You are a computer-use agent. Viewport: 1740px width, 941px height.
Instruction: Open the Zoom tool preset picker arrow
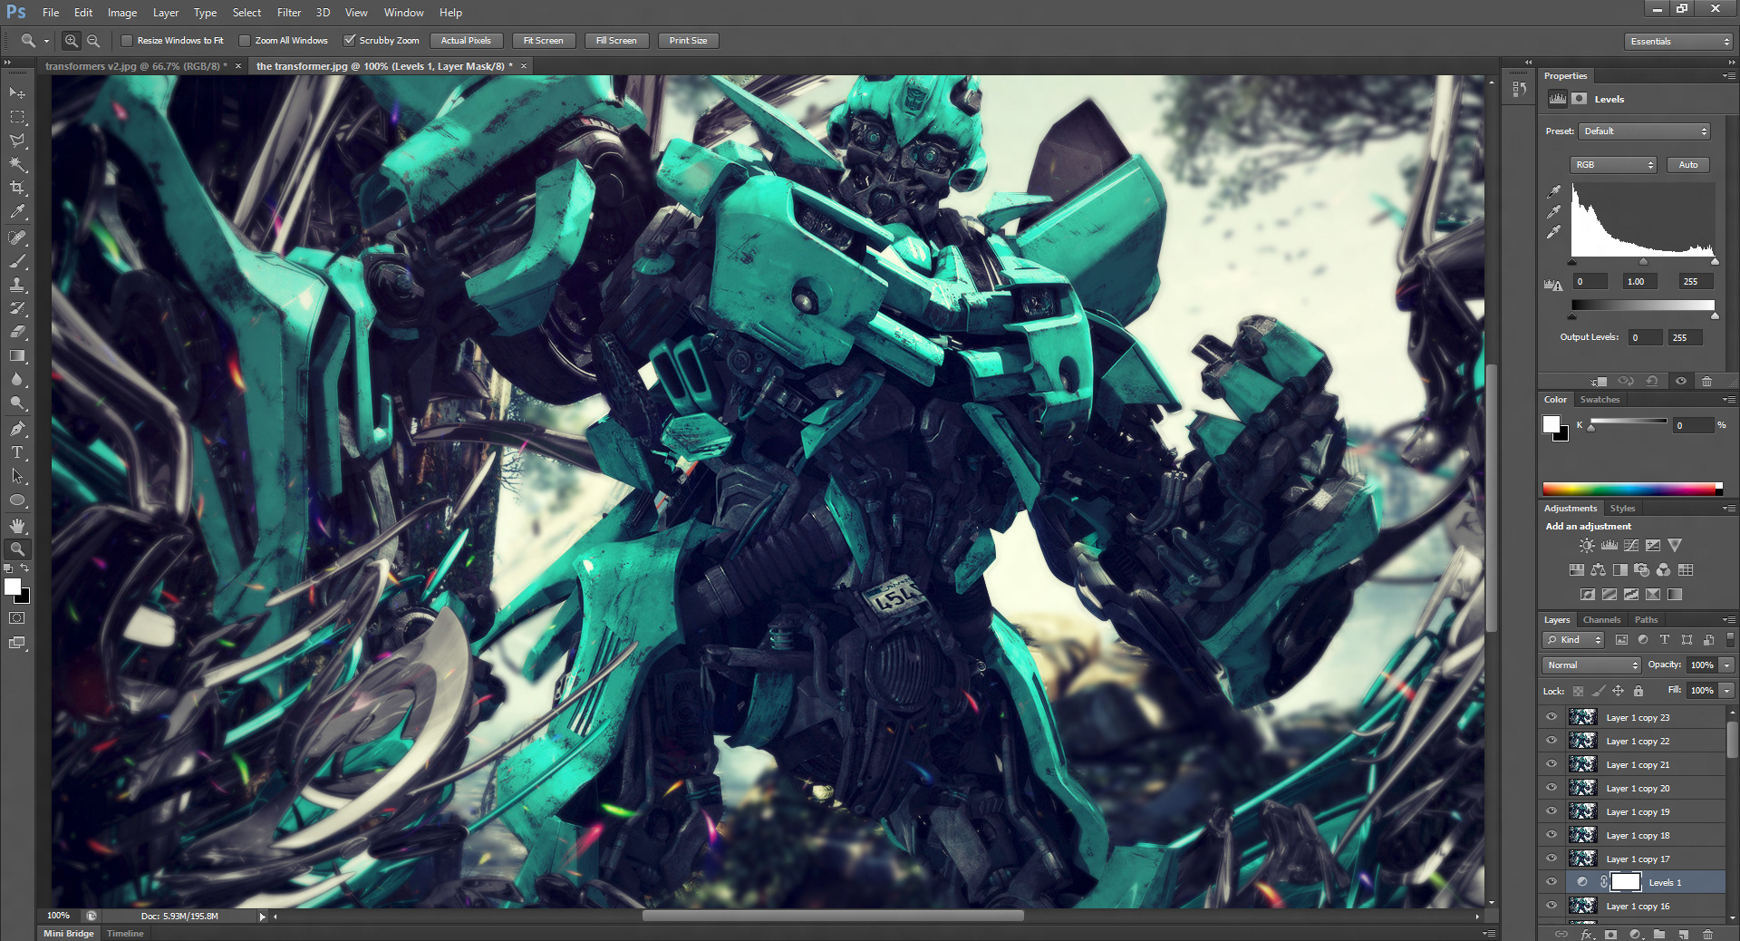pos(46,41)
